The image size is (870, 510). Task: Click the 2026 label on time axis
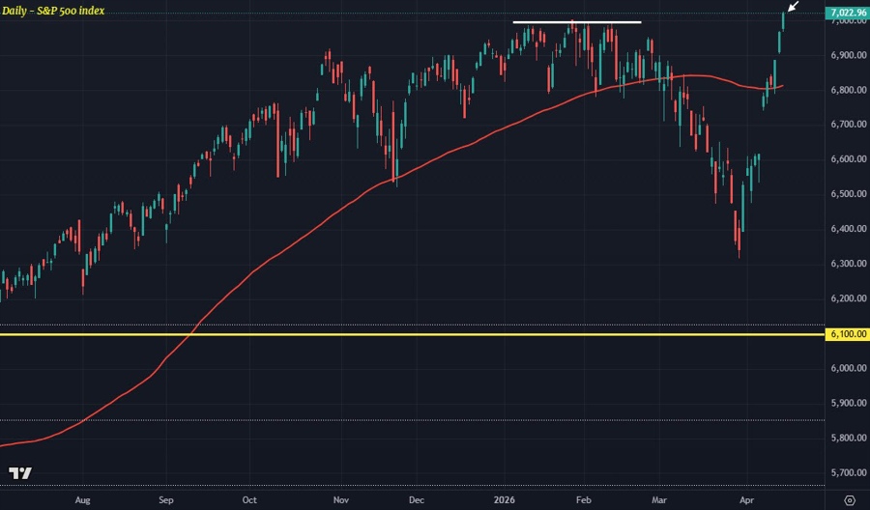pyautogui.click(x=504, y=500)
